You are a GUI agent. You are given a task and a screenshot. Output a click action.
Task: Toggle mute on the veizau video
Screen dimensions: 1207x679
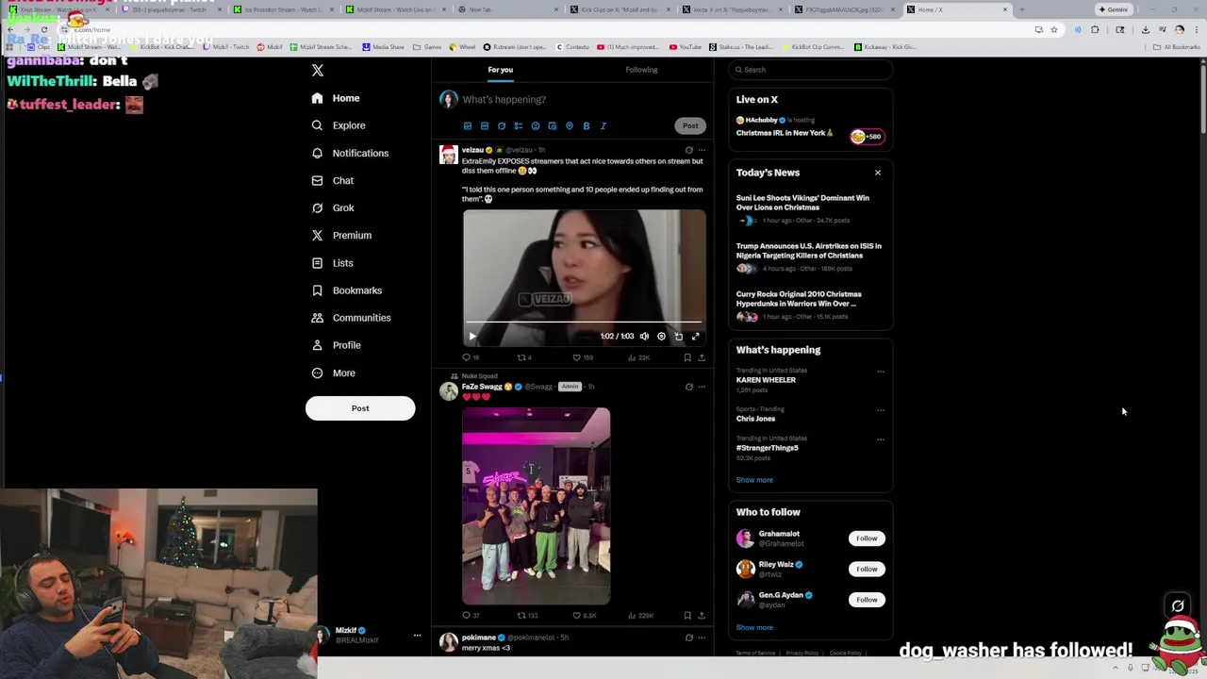(645, 336)
